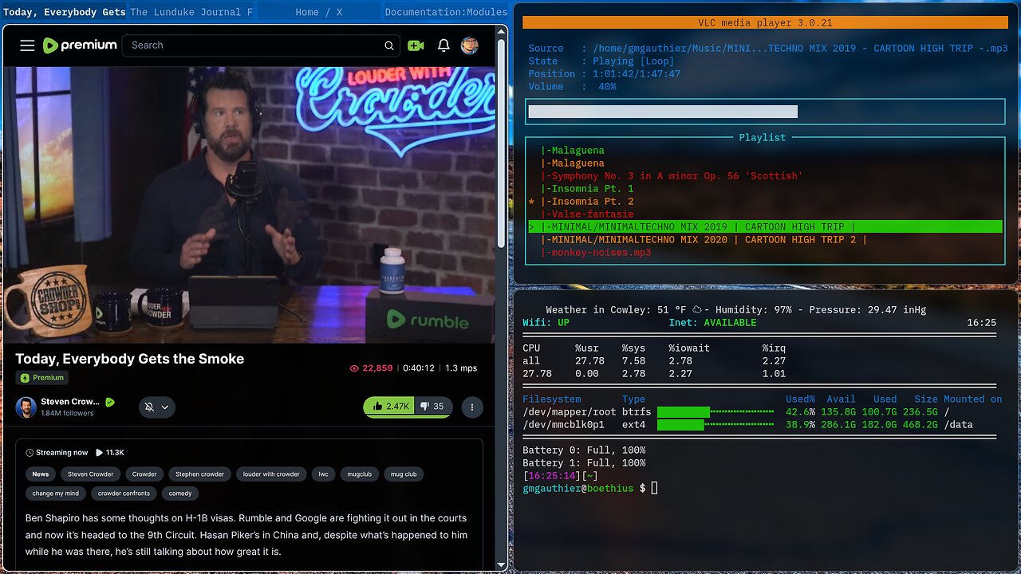Open the go-live camera icon
Viewport: 1021px width, 574px height.
pyautogui.click(x=416, y=45)
